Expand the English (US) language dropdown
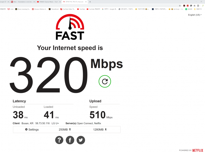 [195, 15]
